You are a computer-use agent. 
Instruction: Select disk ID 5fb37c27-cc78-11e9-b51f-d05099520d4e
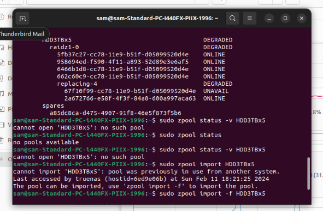pos(123,55)
